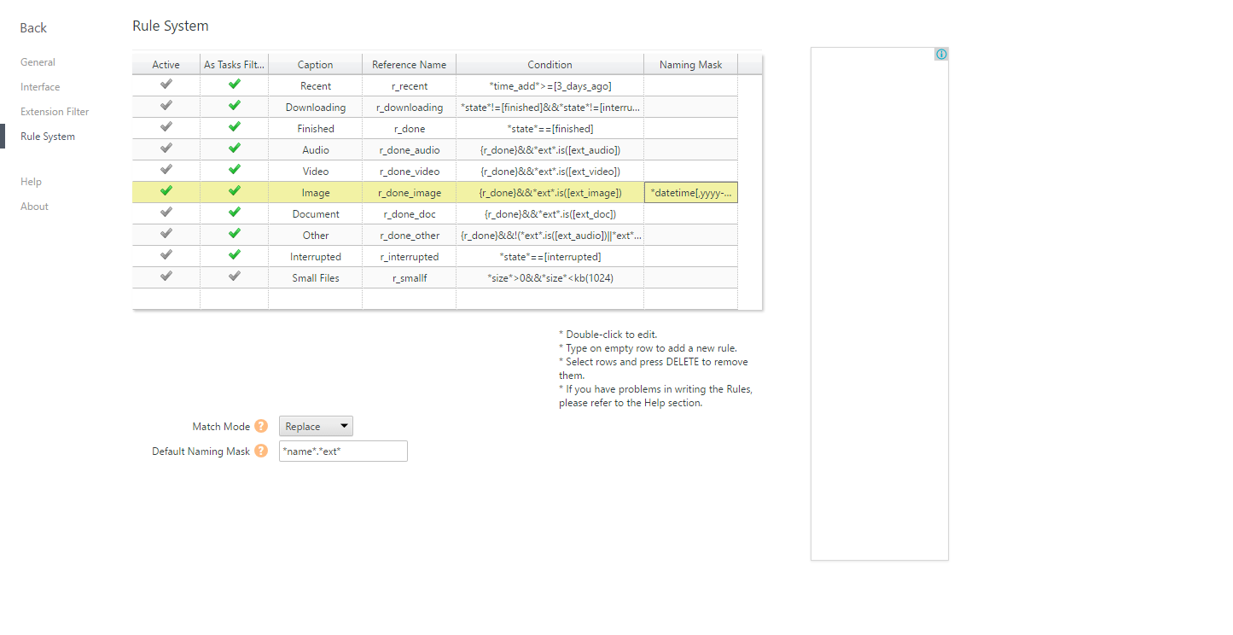This screenshot has width=1233, height=635.
Task: Toggle As Tasks Filter for Small Files
Action: pyautogui.click(x=235, y=277)
